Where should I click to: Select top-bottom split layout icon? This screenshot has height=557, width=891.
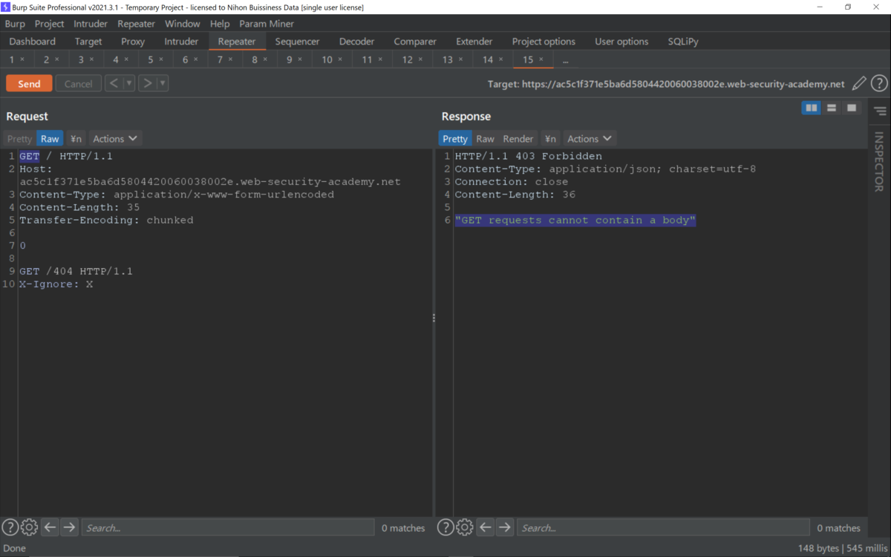click(x=832, y=108)
